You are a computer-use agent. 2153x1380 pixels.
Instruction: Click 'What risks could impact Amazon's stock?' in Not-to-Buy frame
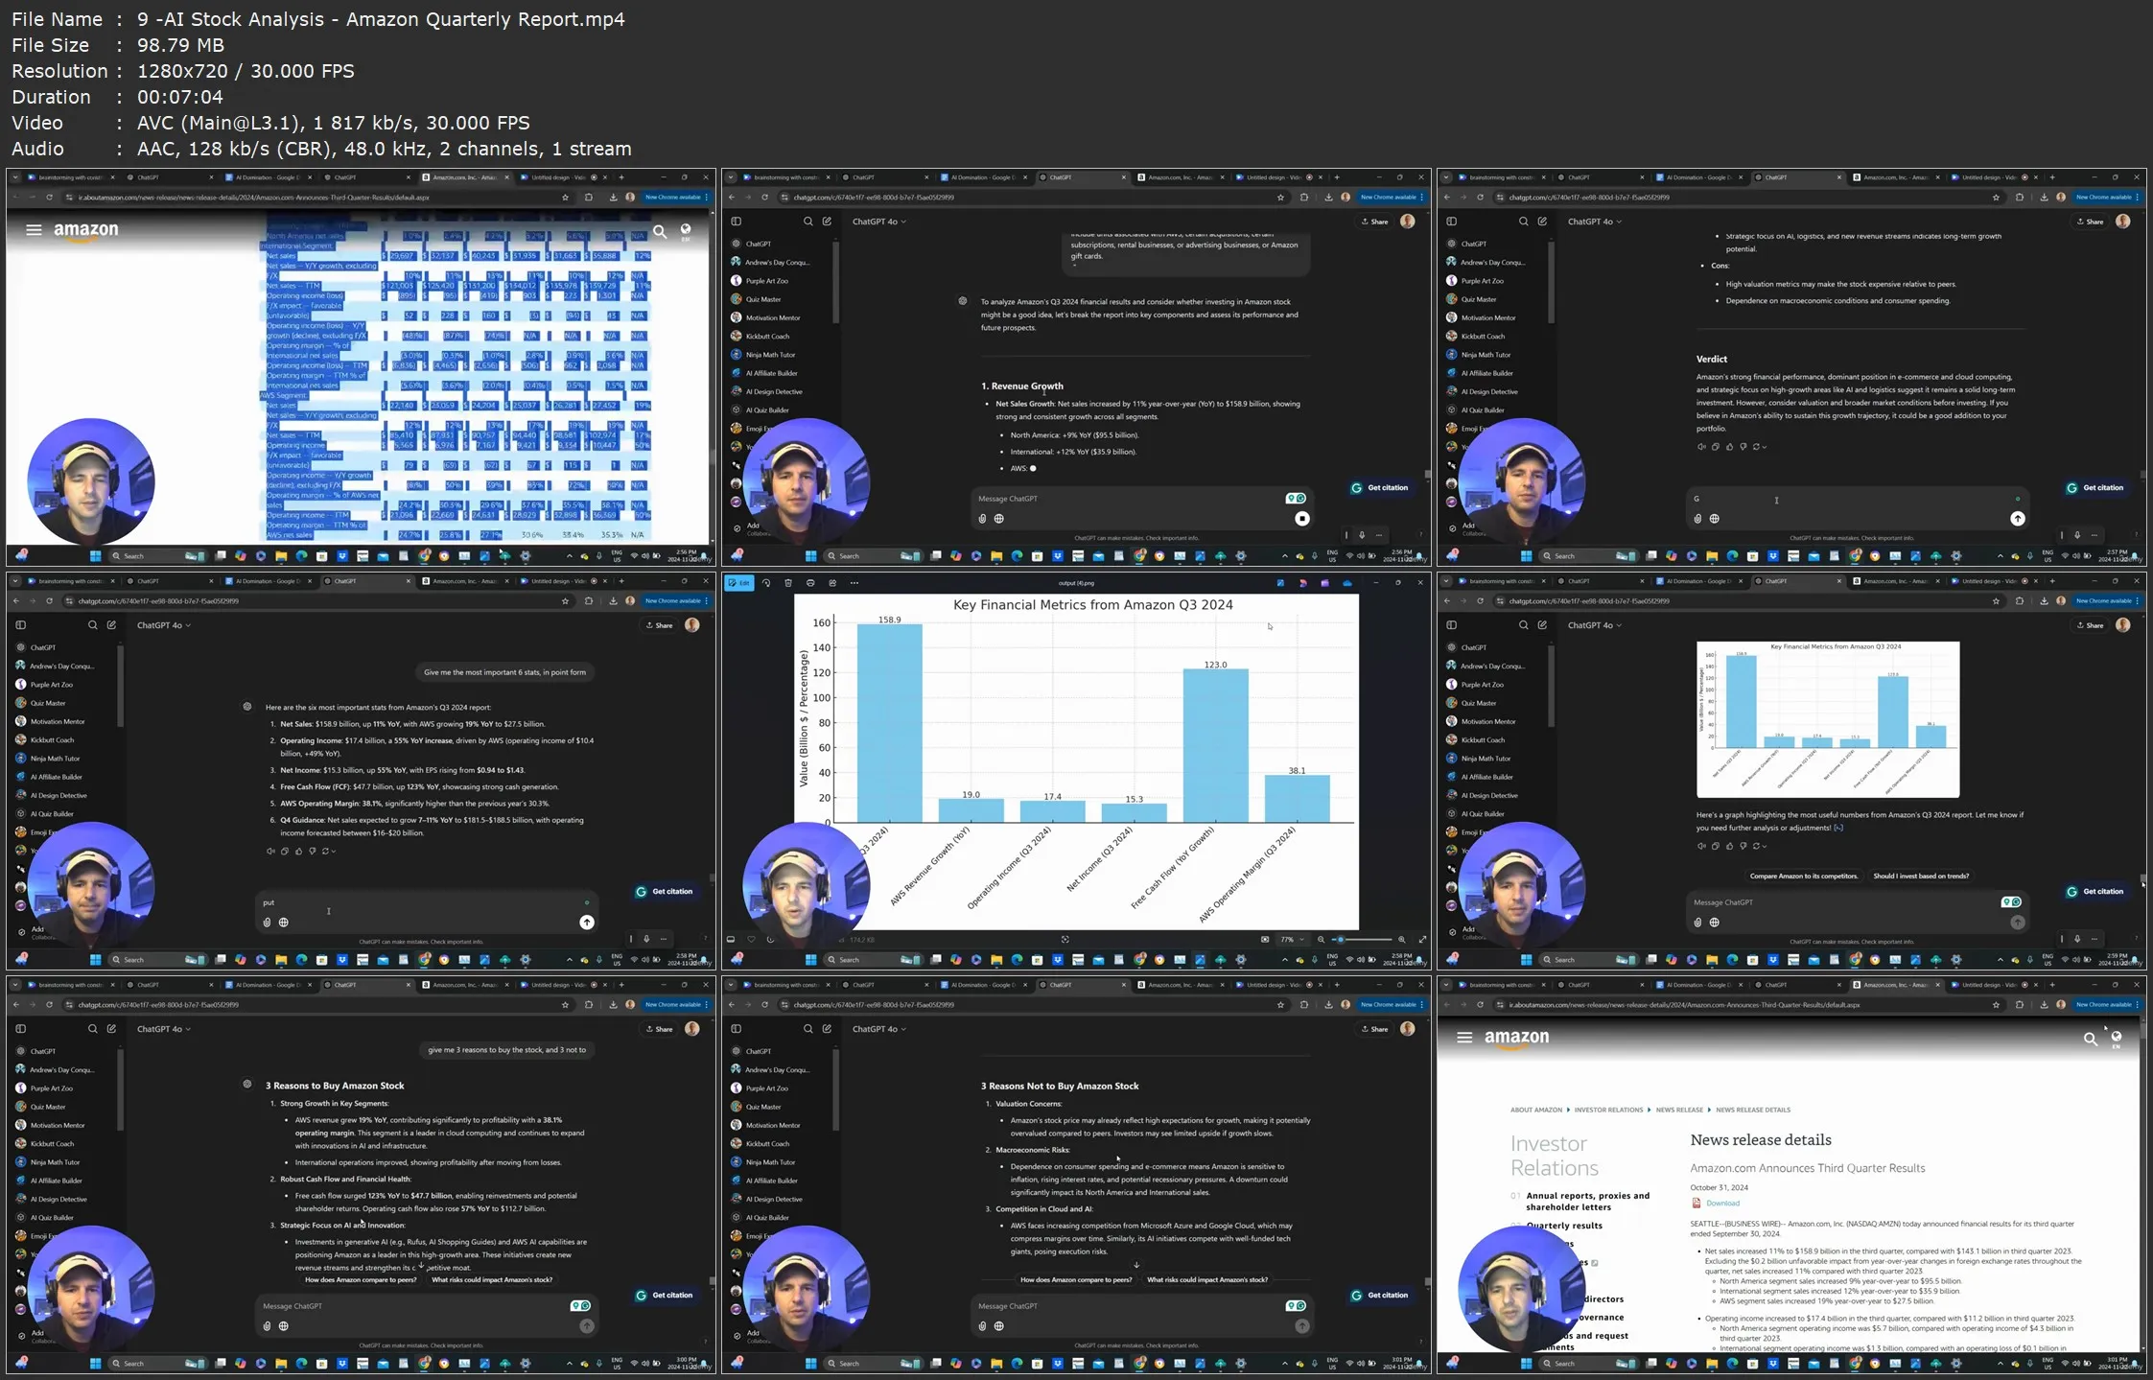coord(1206,1279)
